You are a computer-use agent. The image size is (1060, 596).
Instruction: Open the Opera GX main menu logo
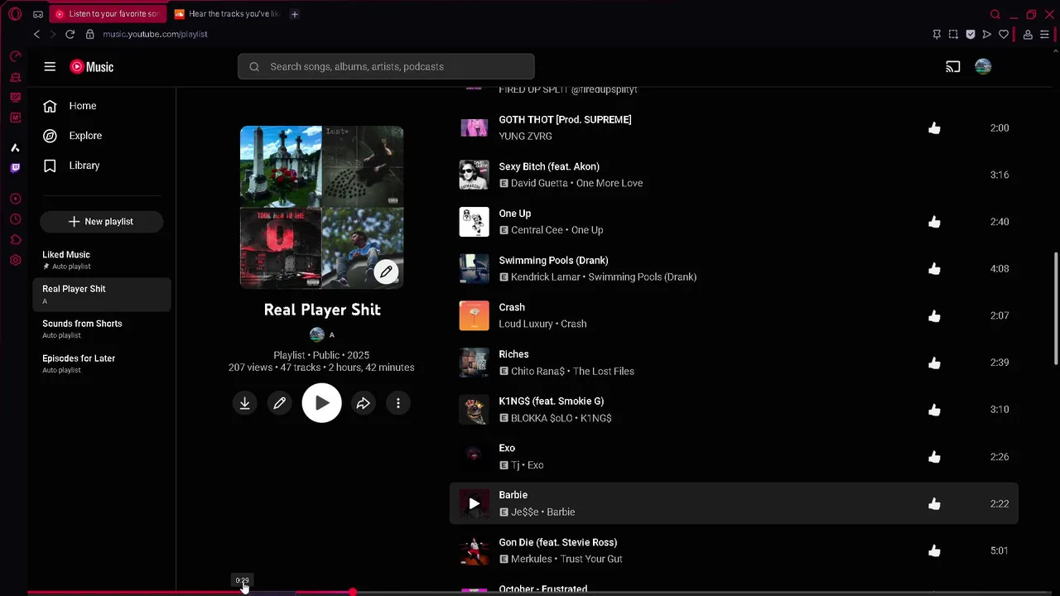[x=15, y=14]
